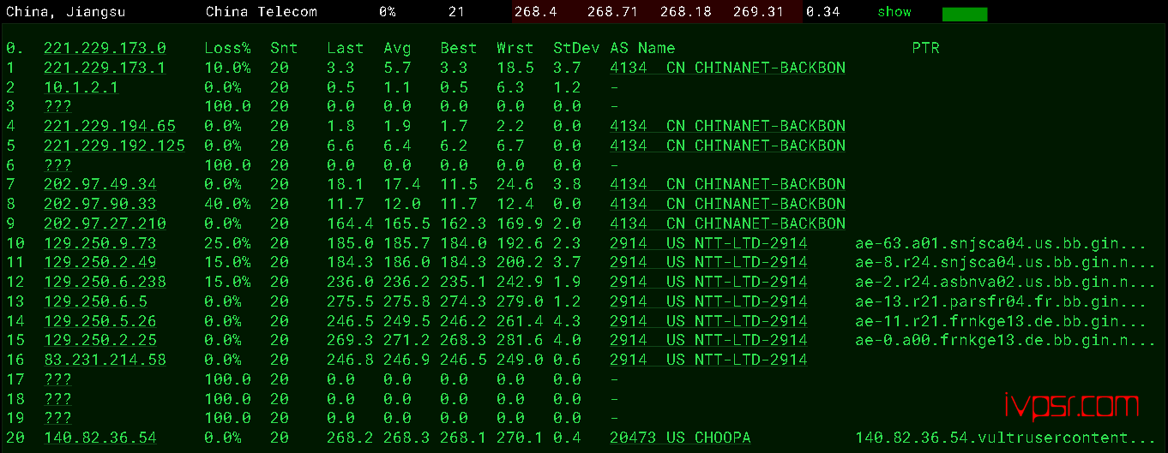Image resolution: width=1168 pixels, height=453 pixels.
Task: Click the 'Wrst' column header
Action: coord(515,48)
